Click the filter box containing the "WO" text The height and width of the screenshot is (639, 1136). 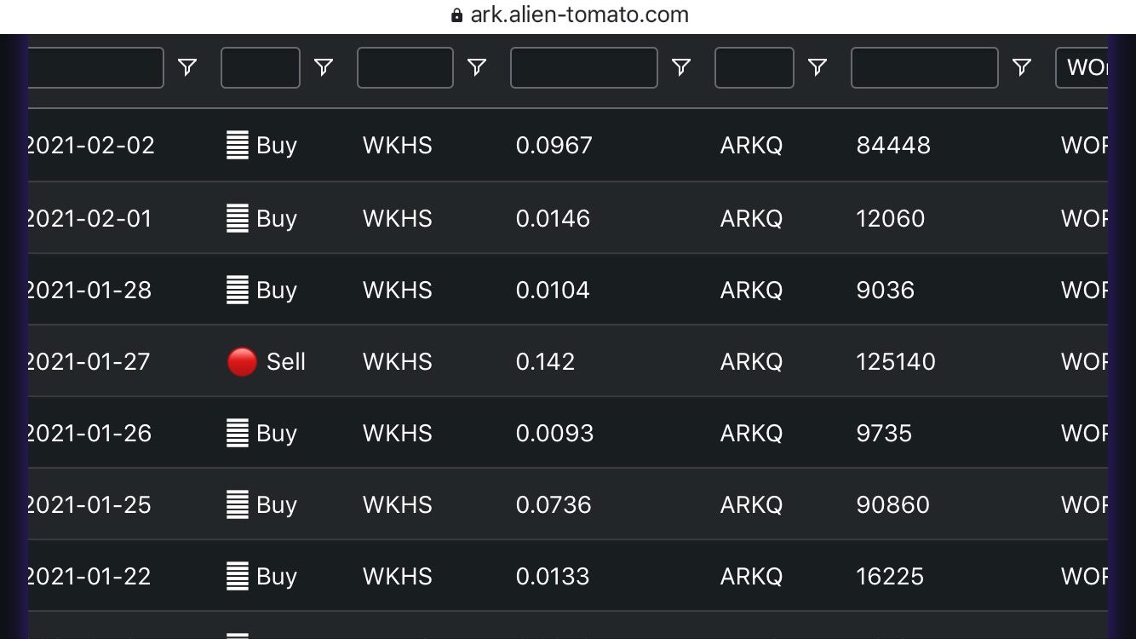click(1081, 67)
